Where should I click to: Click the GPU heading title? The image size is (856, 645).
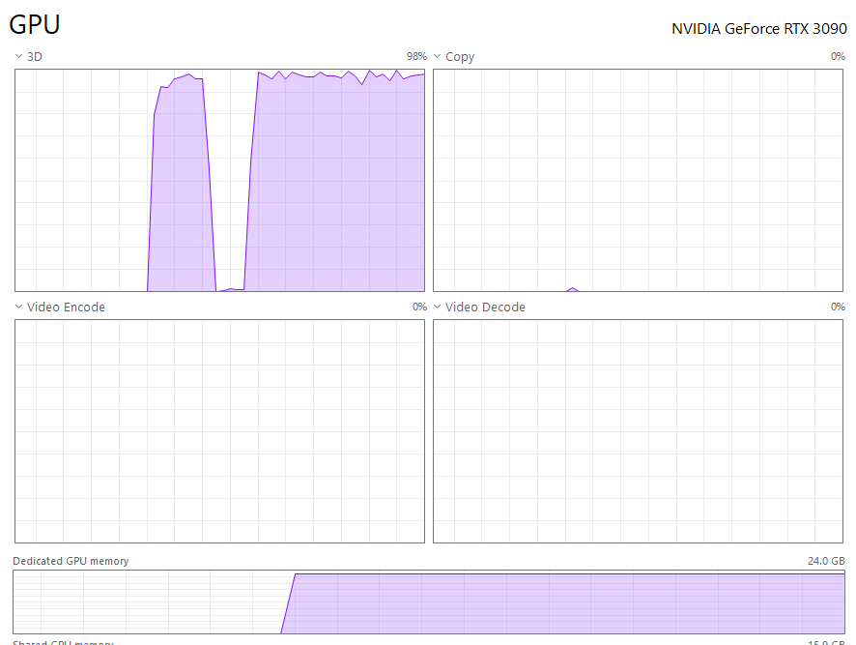(x=35, y=26)
